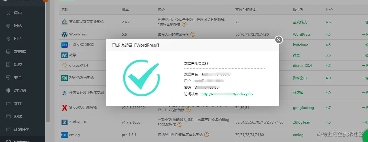Open FTP in the sidebar
This screenshot has height=142, width=368.
point(17,39)
